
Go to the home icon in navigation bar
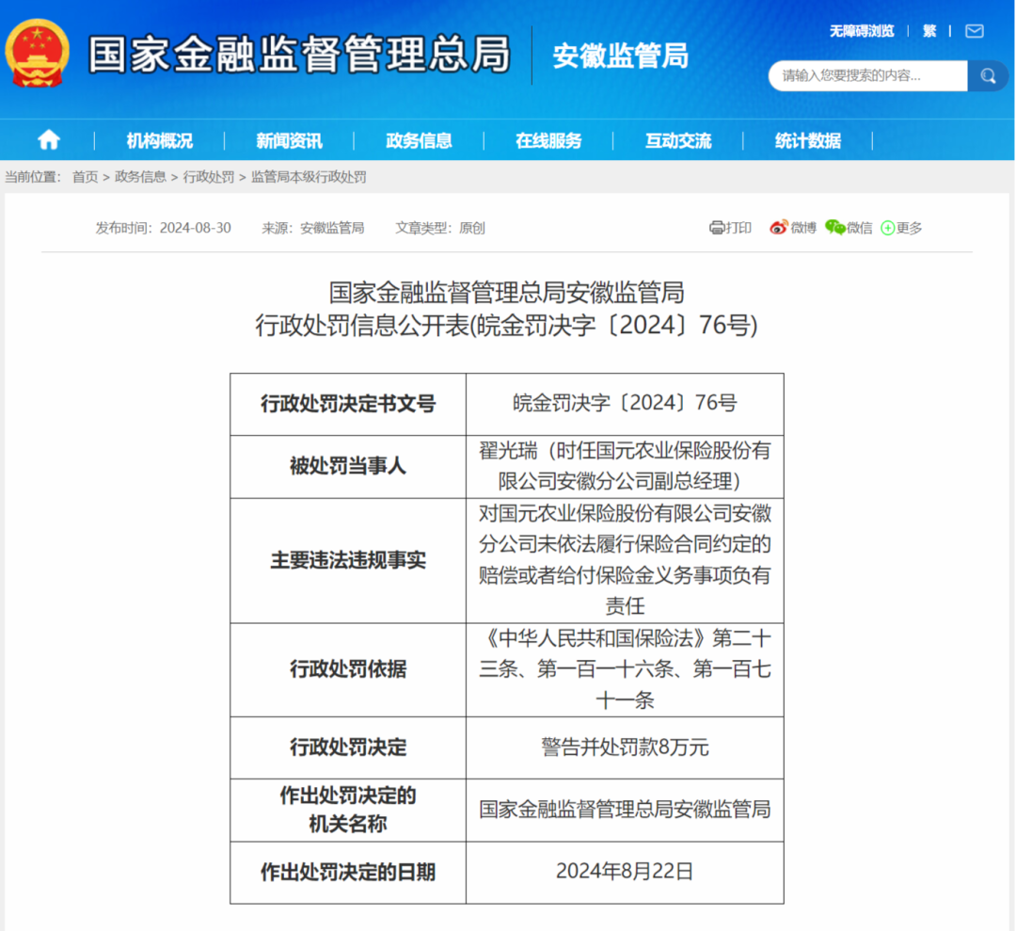(x=49, y=139)
